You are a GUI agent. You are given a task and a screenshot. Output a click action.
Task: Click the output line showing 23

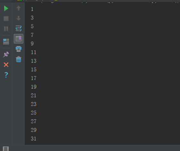pos(34,104)
